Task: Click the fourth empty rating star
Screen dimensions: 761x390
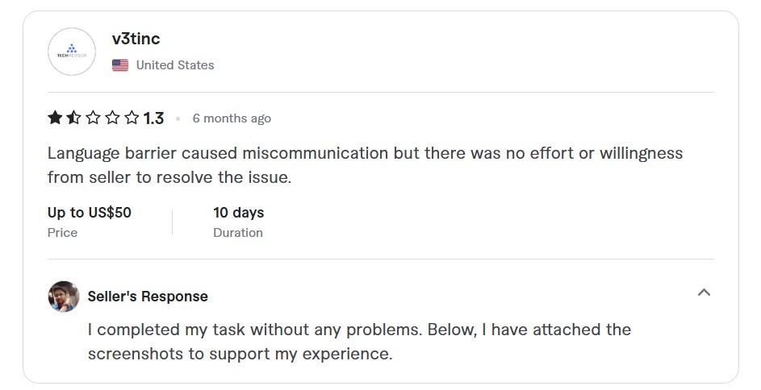Action: (112, 118)
